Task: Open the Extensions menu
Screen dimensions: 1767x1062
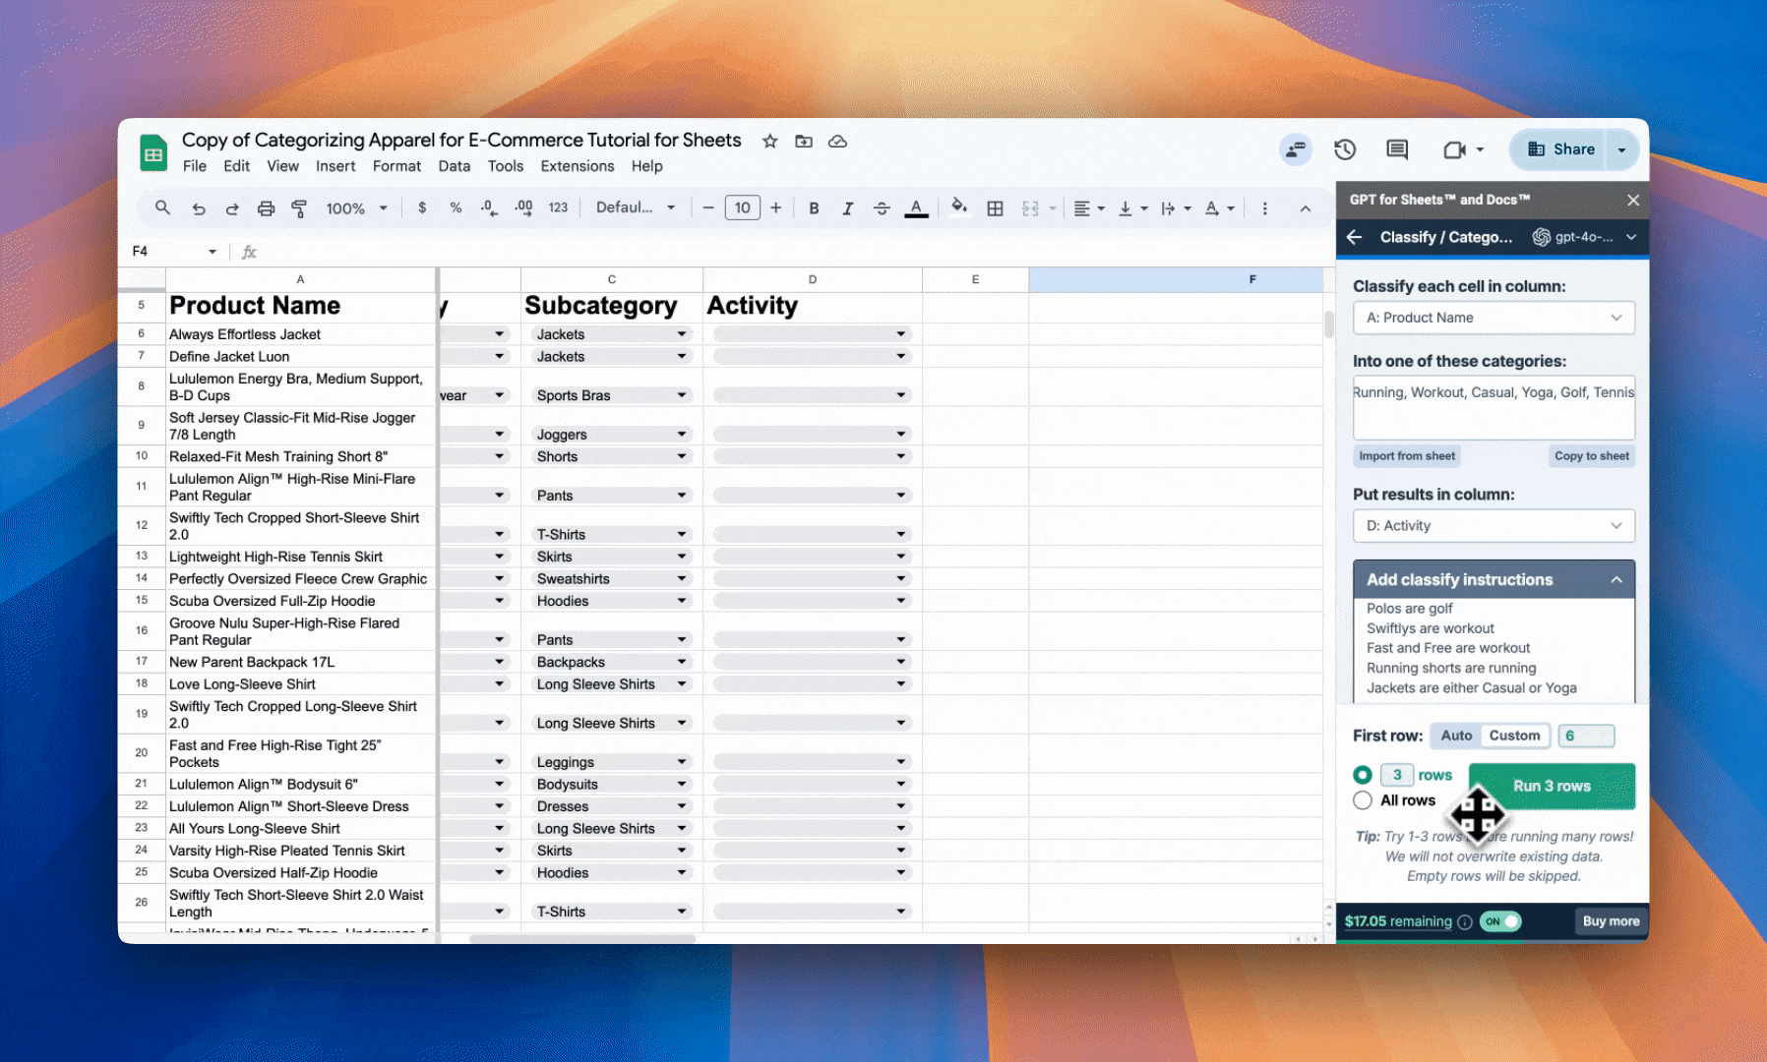Action: pyautogui.click(x=578, y=166)
